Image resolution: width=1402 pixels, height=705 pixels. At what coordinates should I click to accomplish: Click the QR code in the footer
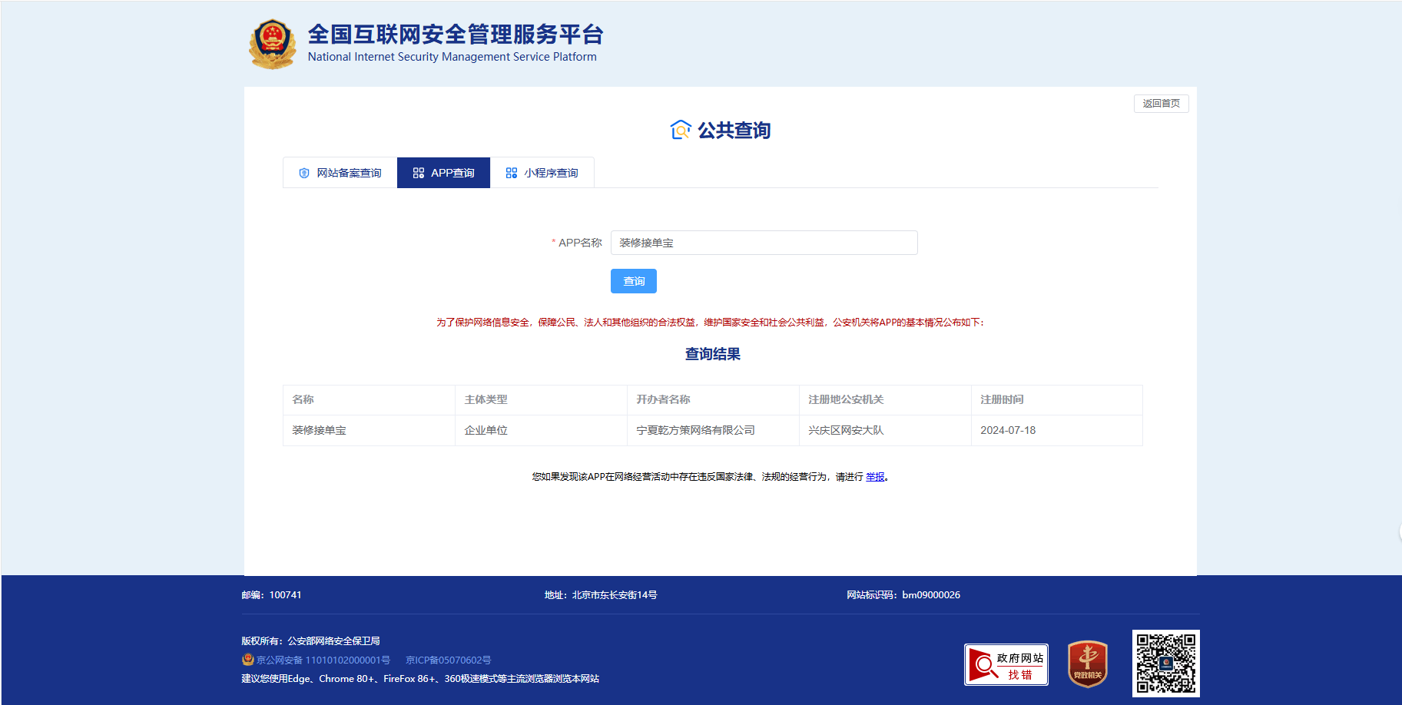(1166, 664)
